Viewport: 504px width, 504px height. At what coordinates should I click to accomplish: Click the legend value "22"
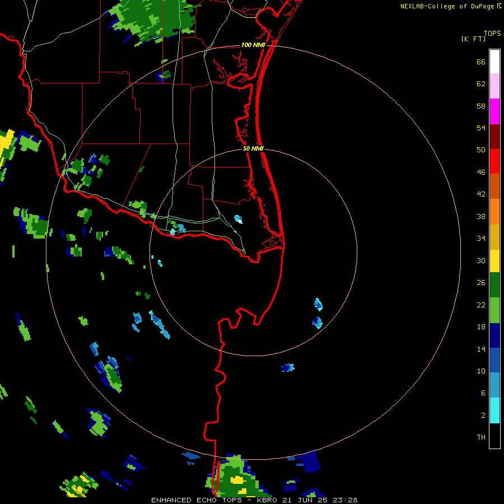point(481,305)
